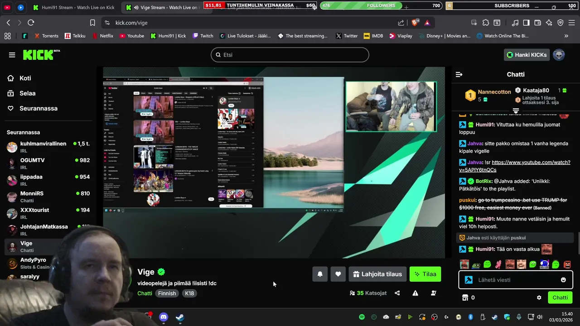Open Brave Rewards triangle icon
Screen dimensions: 580x326
(427, 23)
